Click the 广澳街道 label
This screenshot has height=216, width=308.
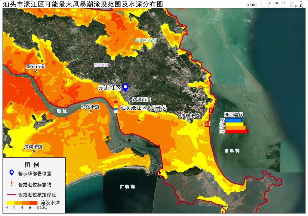190,116
